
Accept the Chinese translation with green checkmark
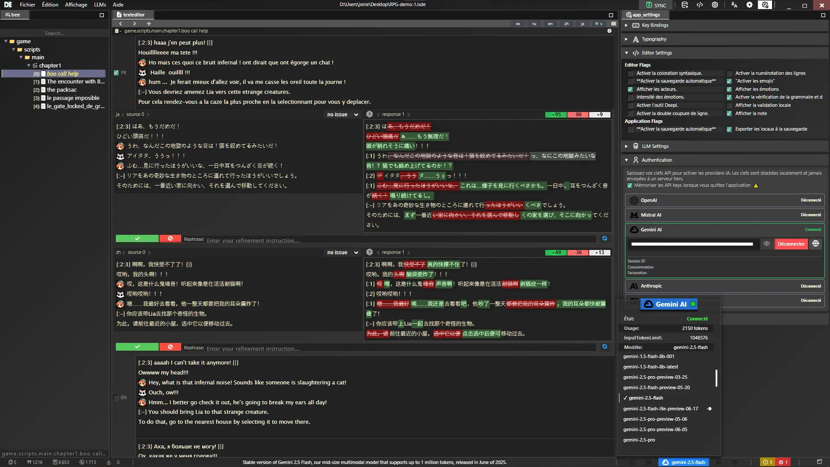[137, 347]
